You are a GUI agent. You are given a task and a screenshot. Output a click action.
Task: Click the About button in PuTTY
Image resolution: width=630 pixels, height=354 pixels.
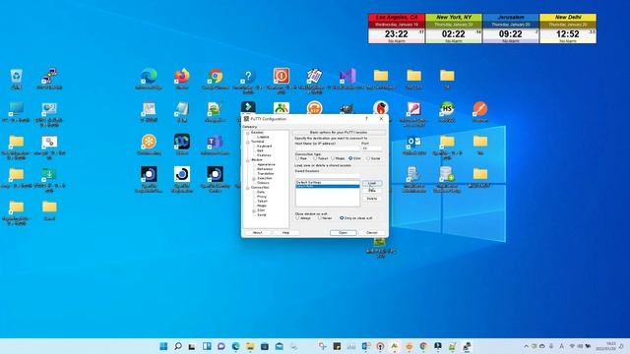point(257,233)
